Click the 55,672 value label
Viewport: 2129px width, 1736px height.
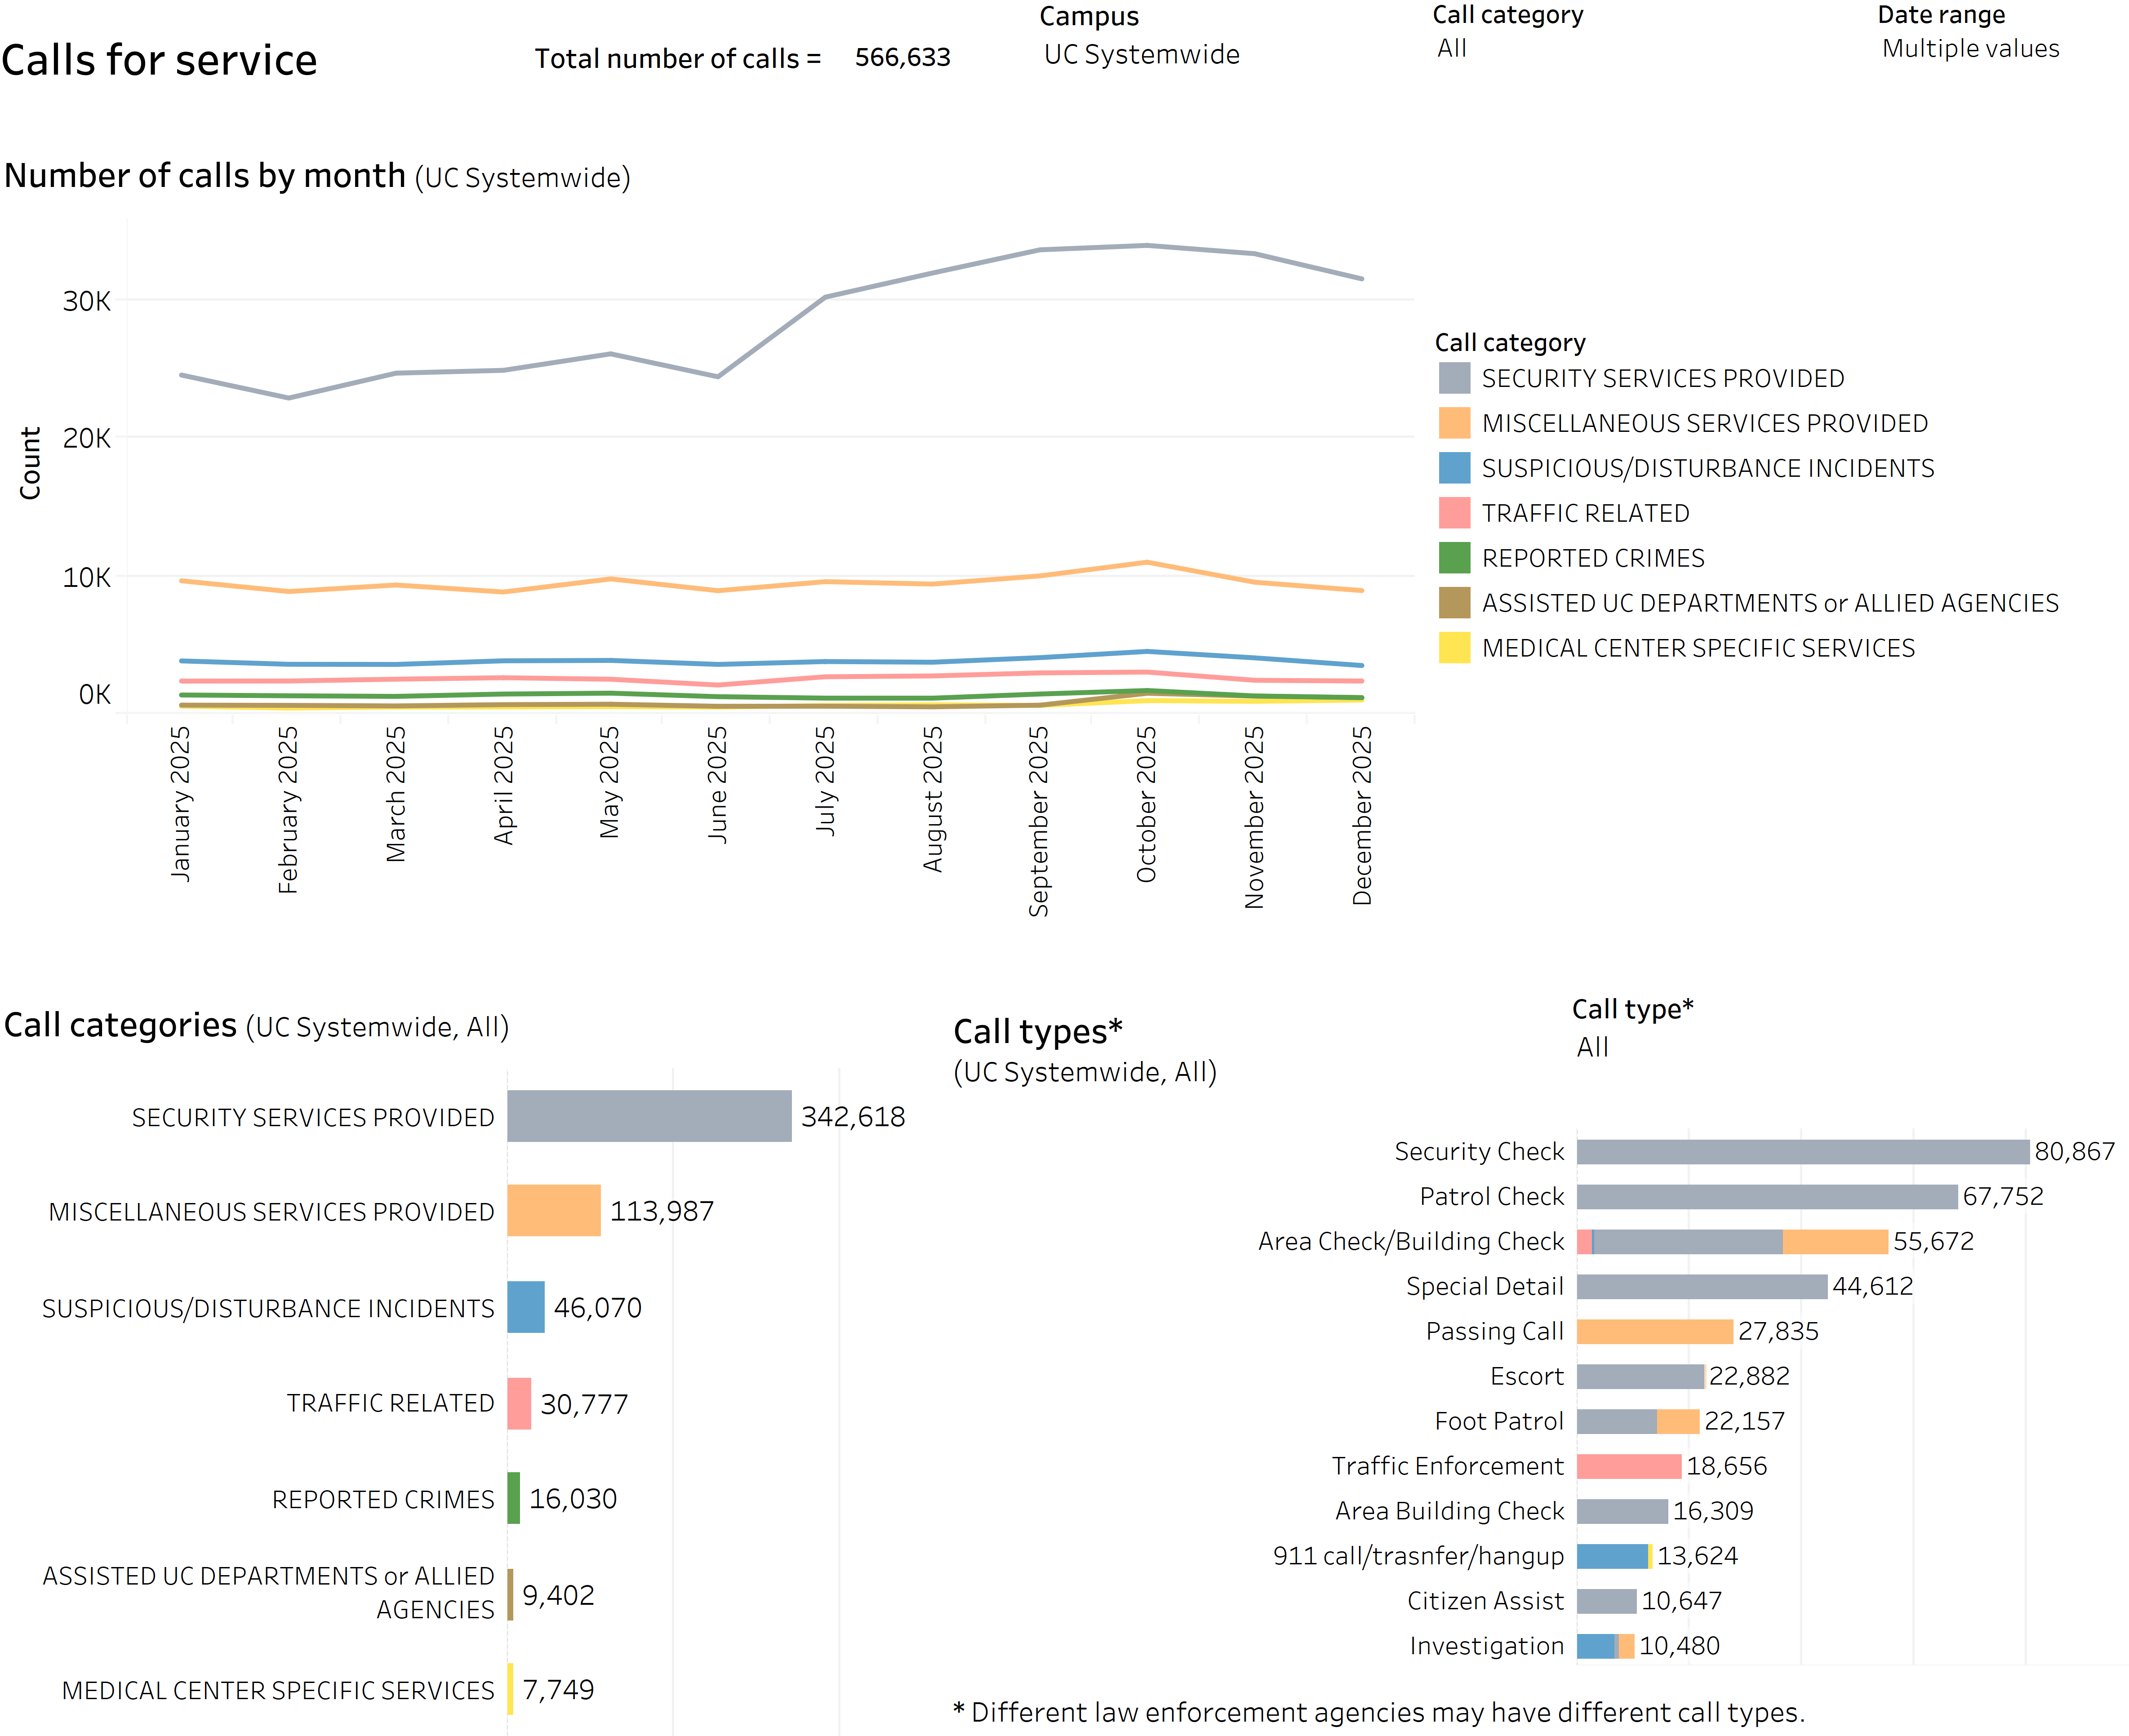(1934, 1241)
